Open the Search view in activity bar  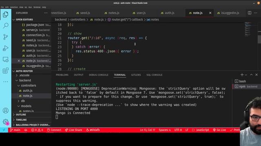(5, 26)
